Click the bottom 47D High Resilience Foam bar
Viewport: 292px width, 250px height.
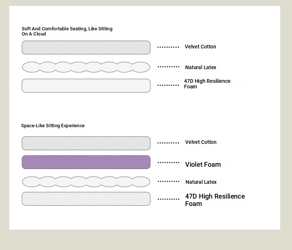click(x=86, y=199)
